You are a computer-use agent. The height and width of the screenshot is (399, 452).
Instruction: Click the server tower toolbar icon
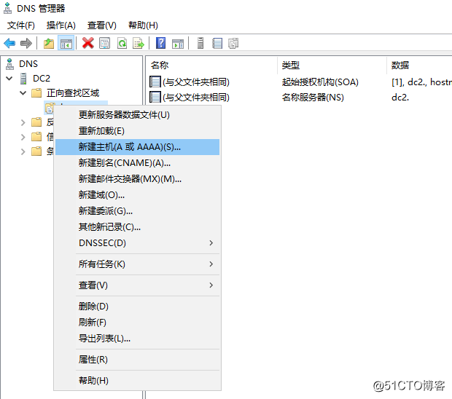[200, 43]
